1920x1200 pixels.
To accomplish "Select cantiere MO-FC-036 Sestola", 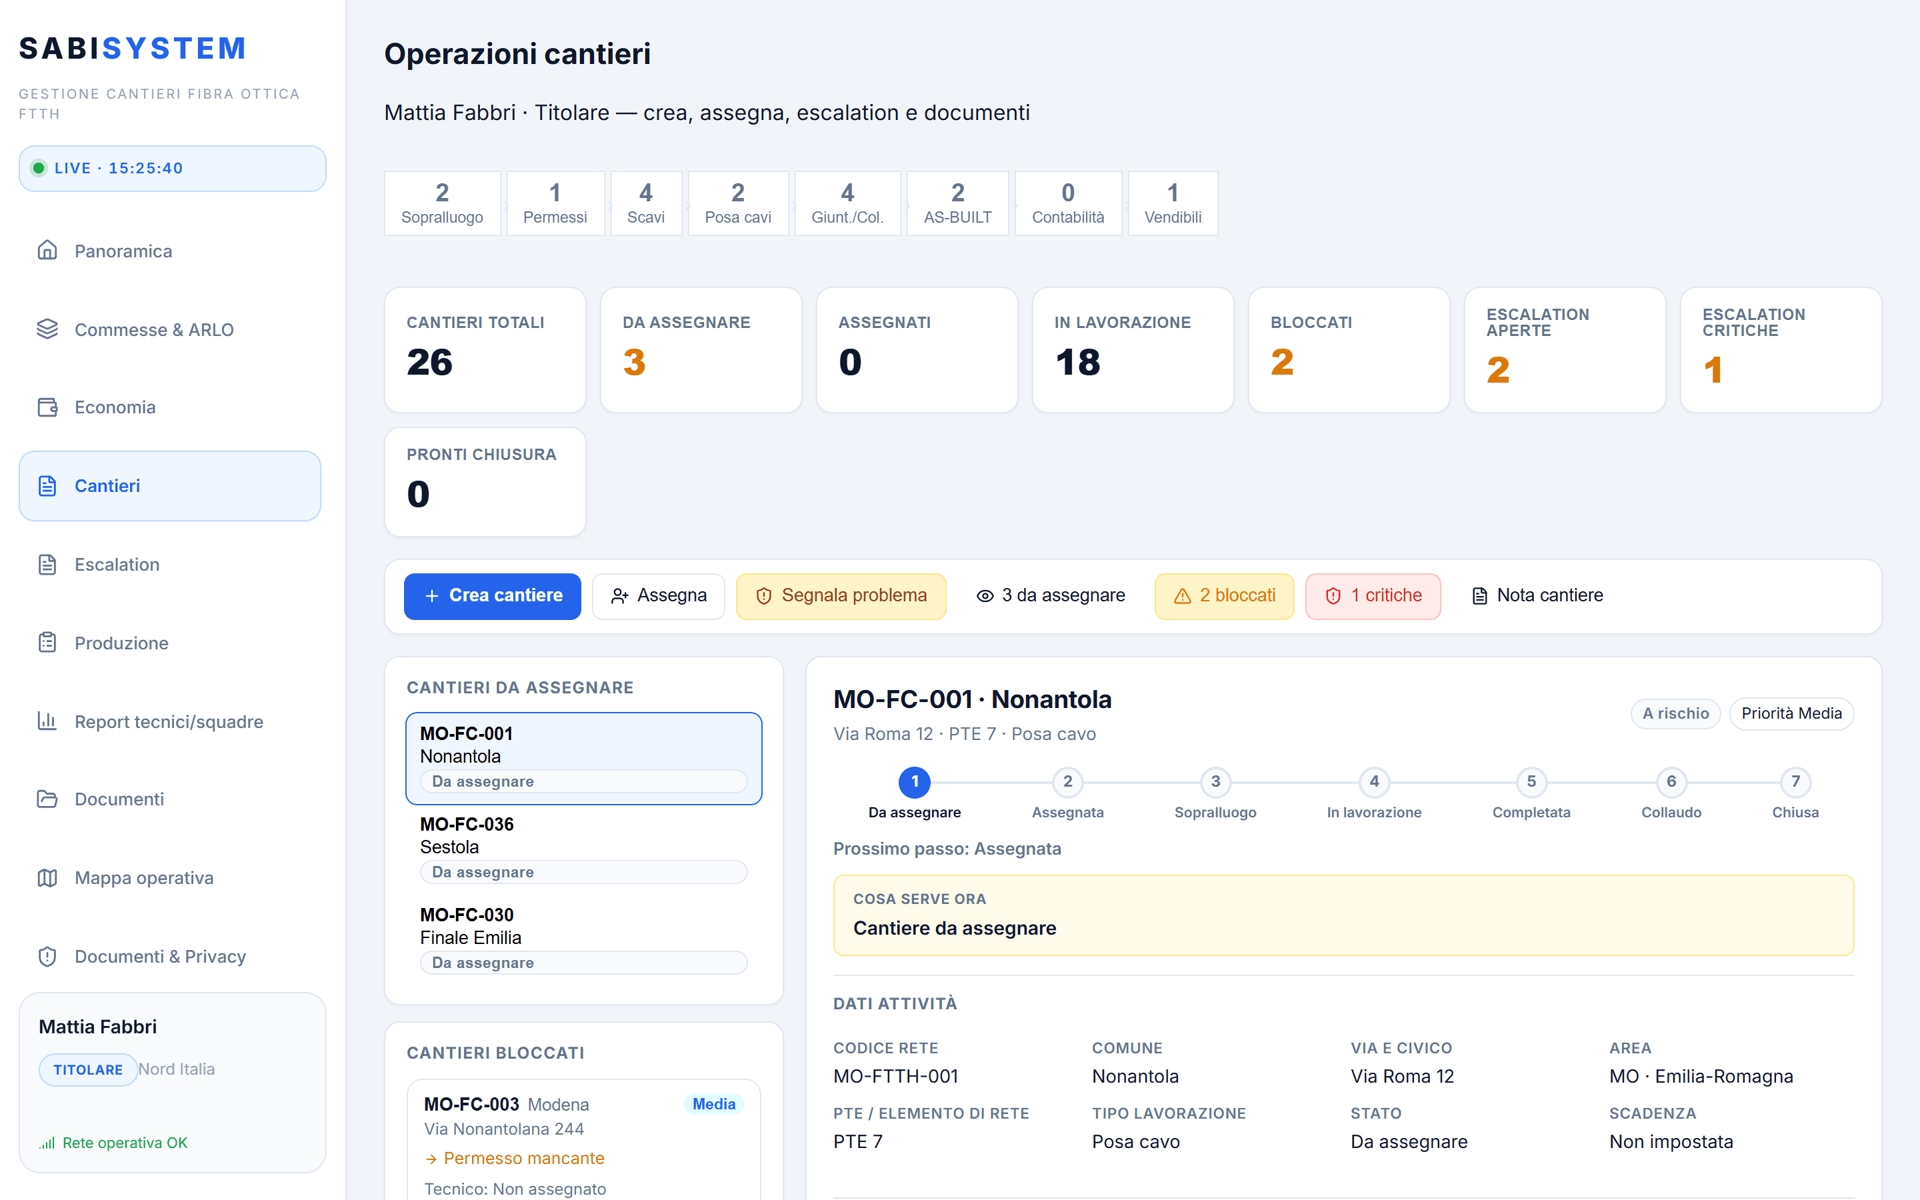I will 584,849.
